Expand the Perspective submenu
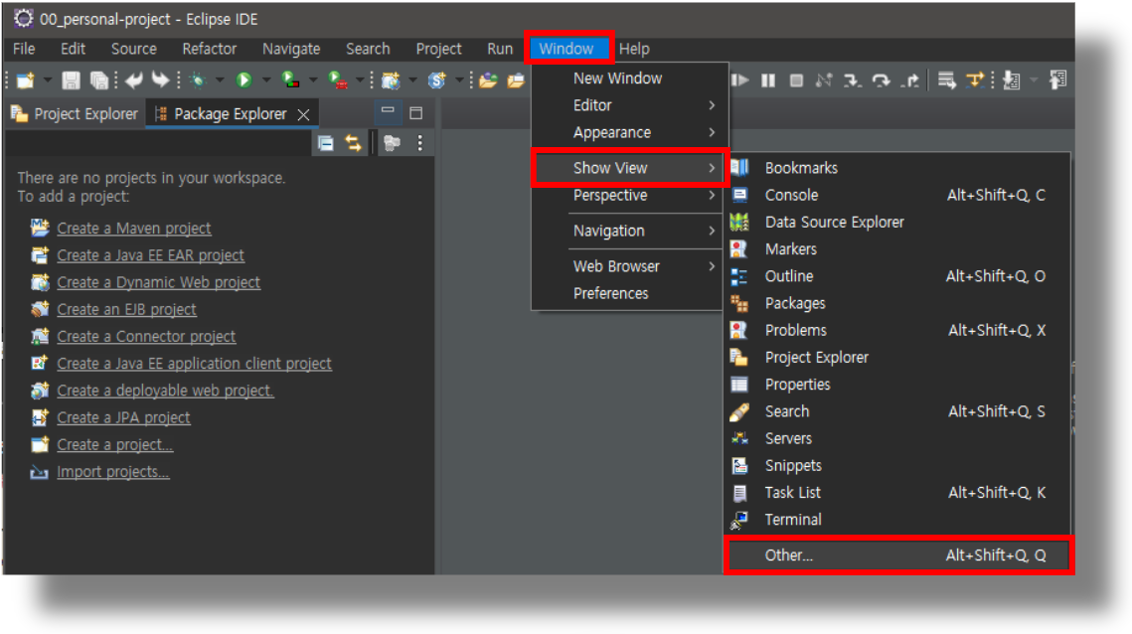 [x=628, y=196]
